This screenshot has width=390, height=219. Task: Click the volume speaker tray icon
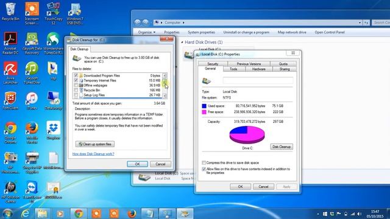pos(359,214)
